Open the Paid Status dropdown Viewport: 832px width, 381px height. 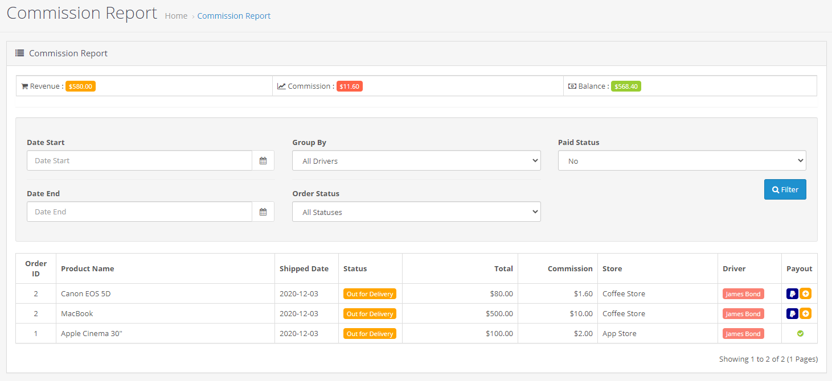(x=682, y=161)
